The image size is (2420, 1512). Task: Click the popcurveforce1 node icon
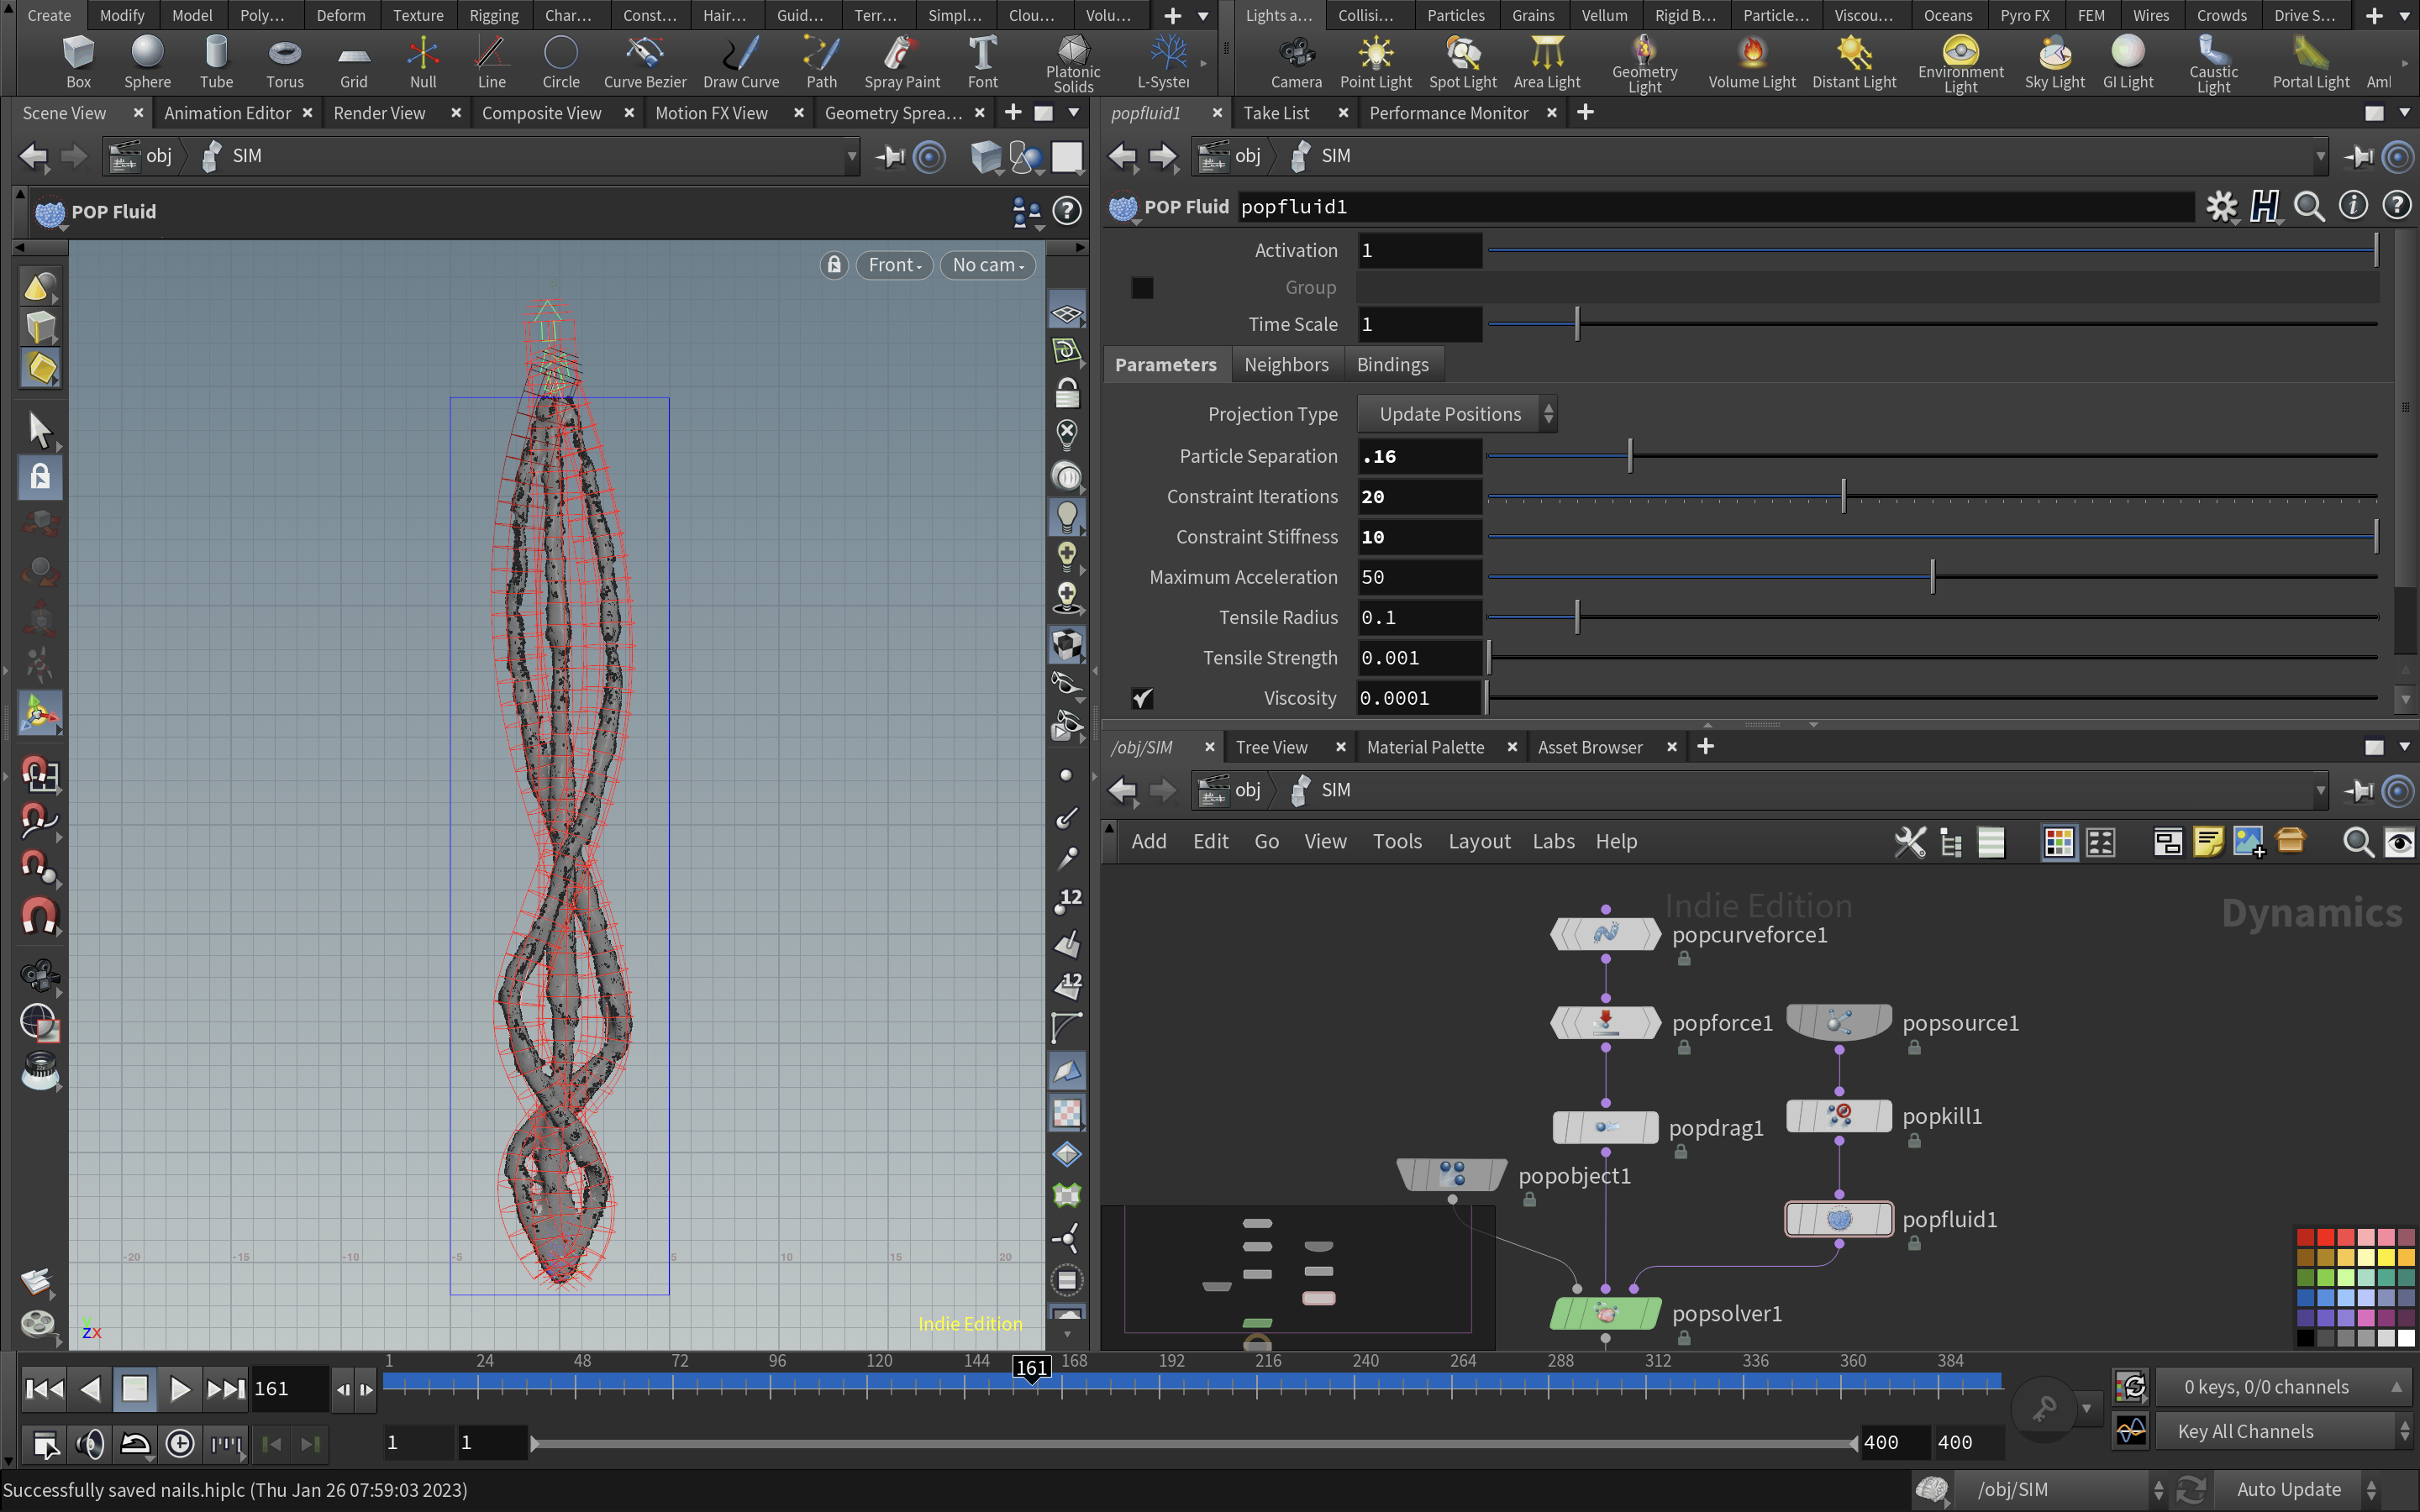(1605, 934)
